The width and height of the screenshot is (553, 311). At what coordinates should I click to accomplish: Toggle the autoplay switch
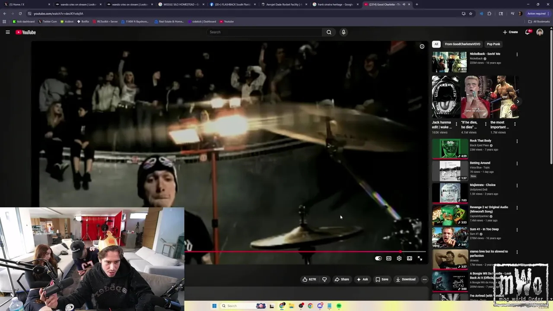tap(378, 258)
